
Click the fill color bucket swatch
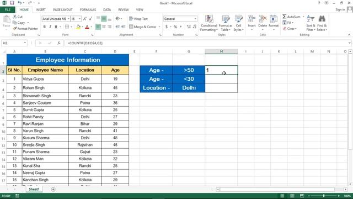click(x=78, y=27)
